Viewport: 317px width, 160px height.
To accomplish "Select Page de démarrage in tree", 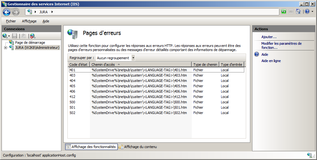I will (30, 43).
